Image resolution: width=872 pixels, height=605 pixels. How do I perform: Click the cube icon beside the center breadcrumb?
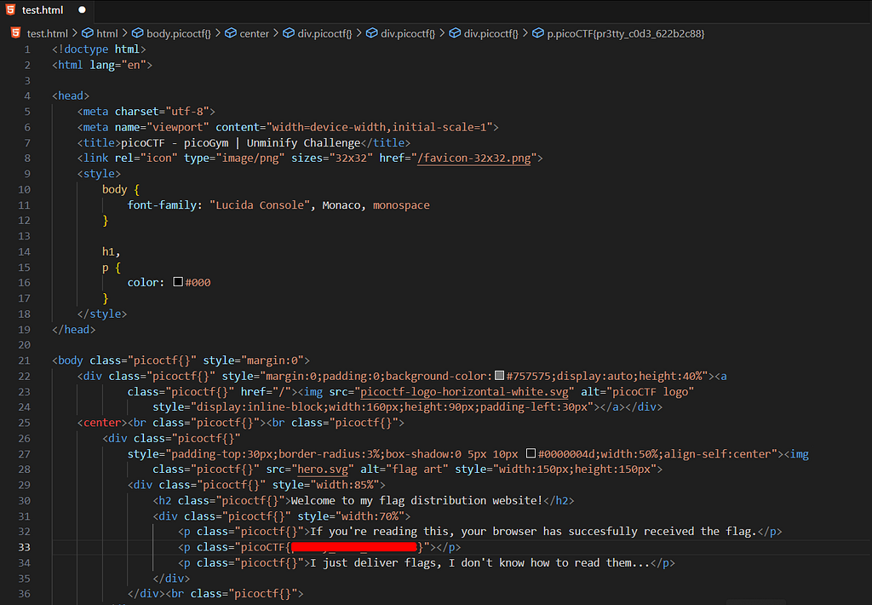point(230,33)
